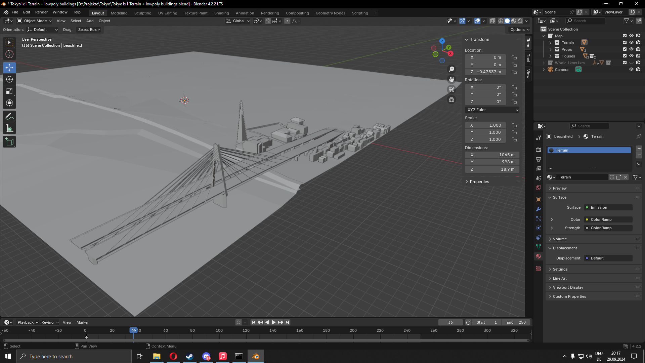
Task: Activate the Measure tool
Action: (x=9, y=129)
